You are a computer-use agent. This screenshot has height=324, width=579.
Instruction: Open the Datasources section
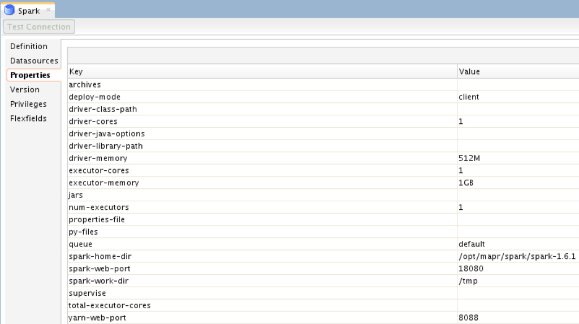(x=34, y=61)
